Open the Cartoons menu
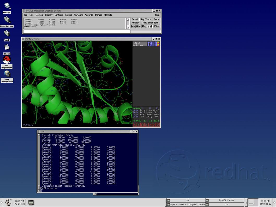 click(79, 15)
